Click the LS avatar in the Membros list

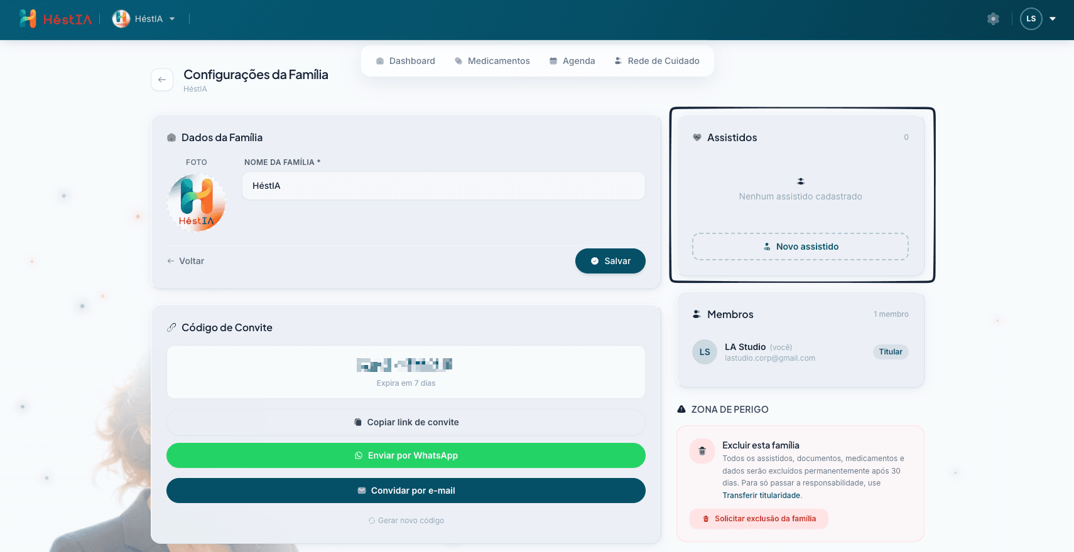point(705,352)
